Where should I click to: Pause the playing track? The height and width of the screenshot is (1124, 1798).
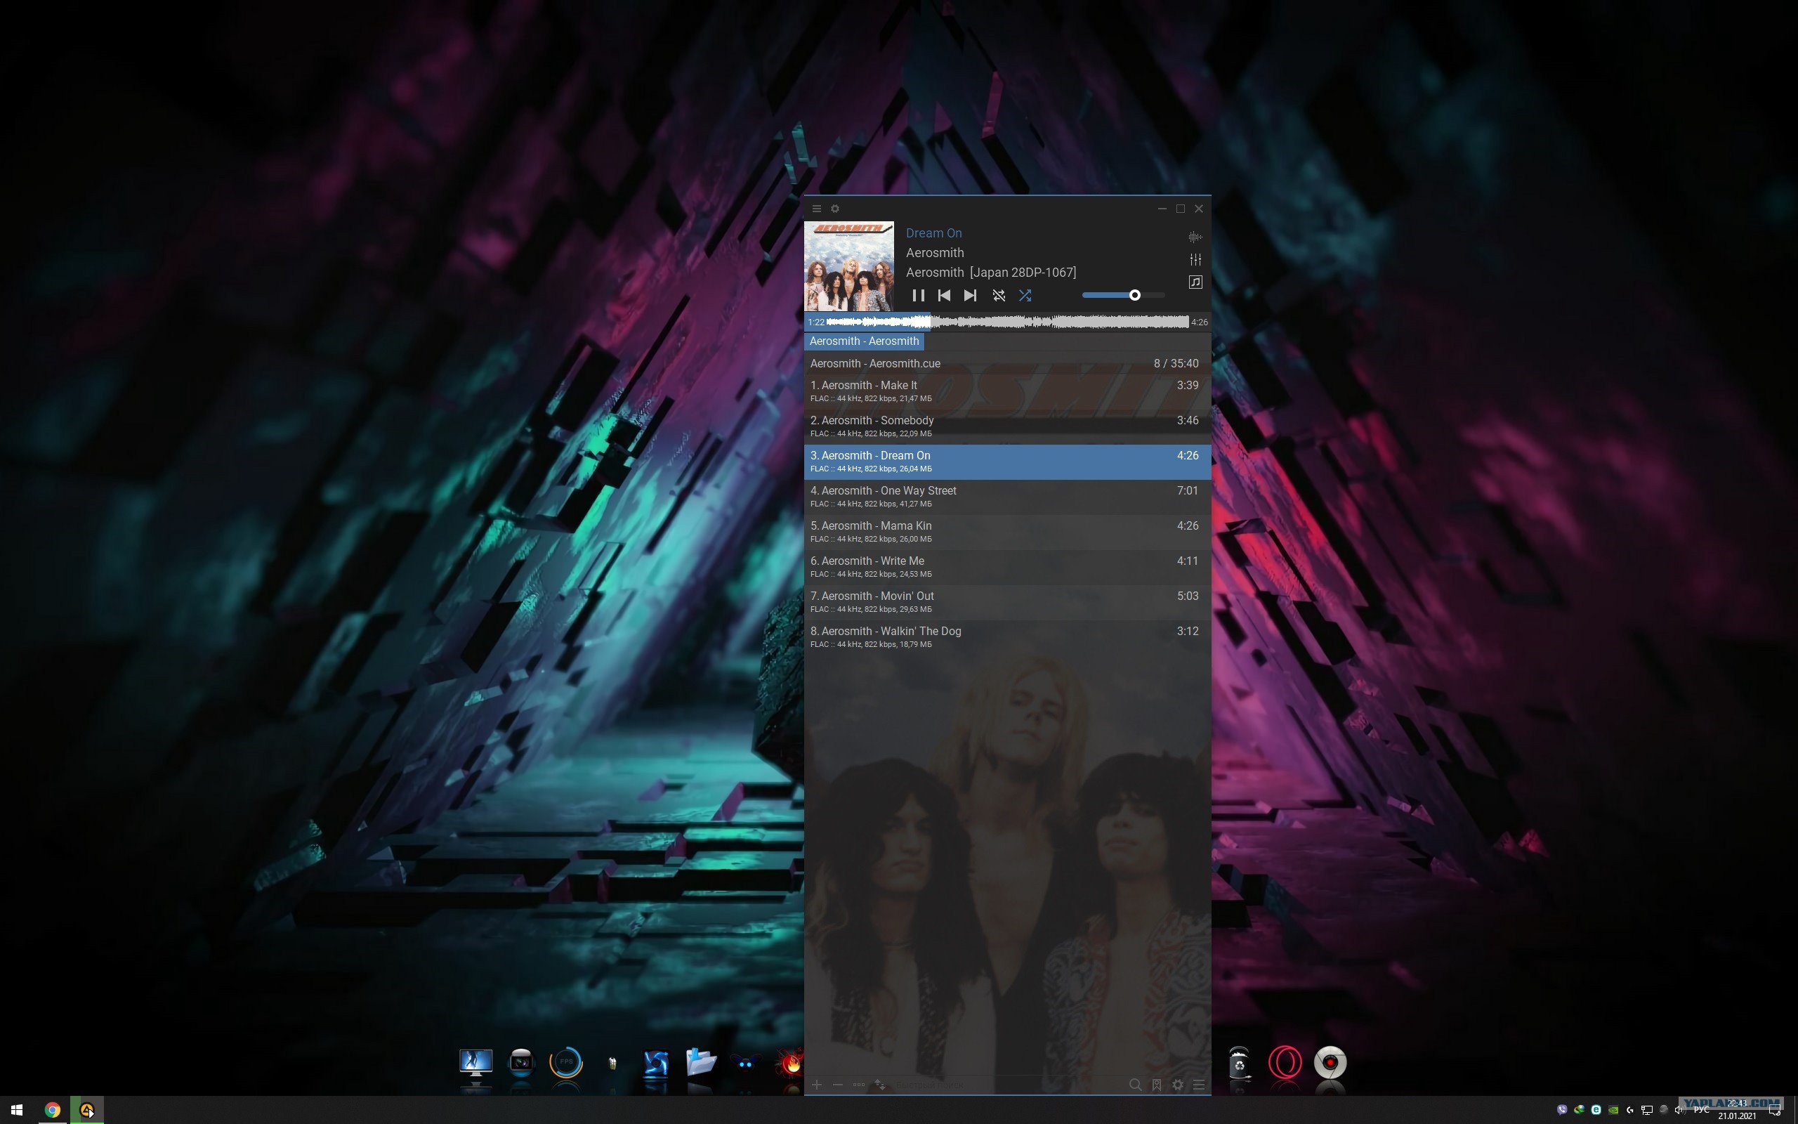[919, 295]
